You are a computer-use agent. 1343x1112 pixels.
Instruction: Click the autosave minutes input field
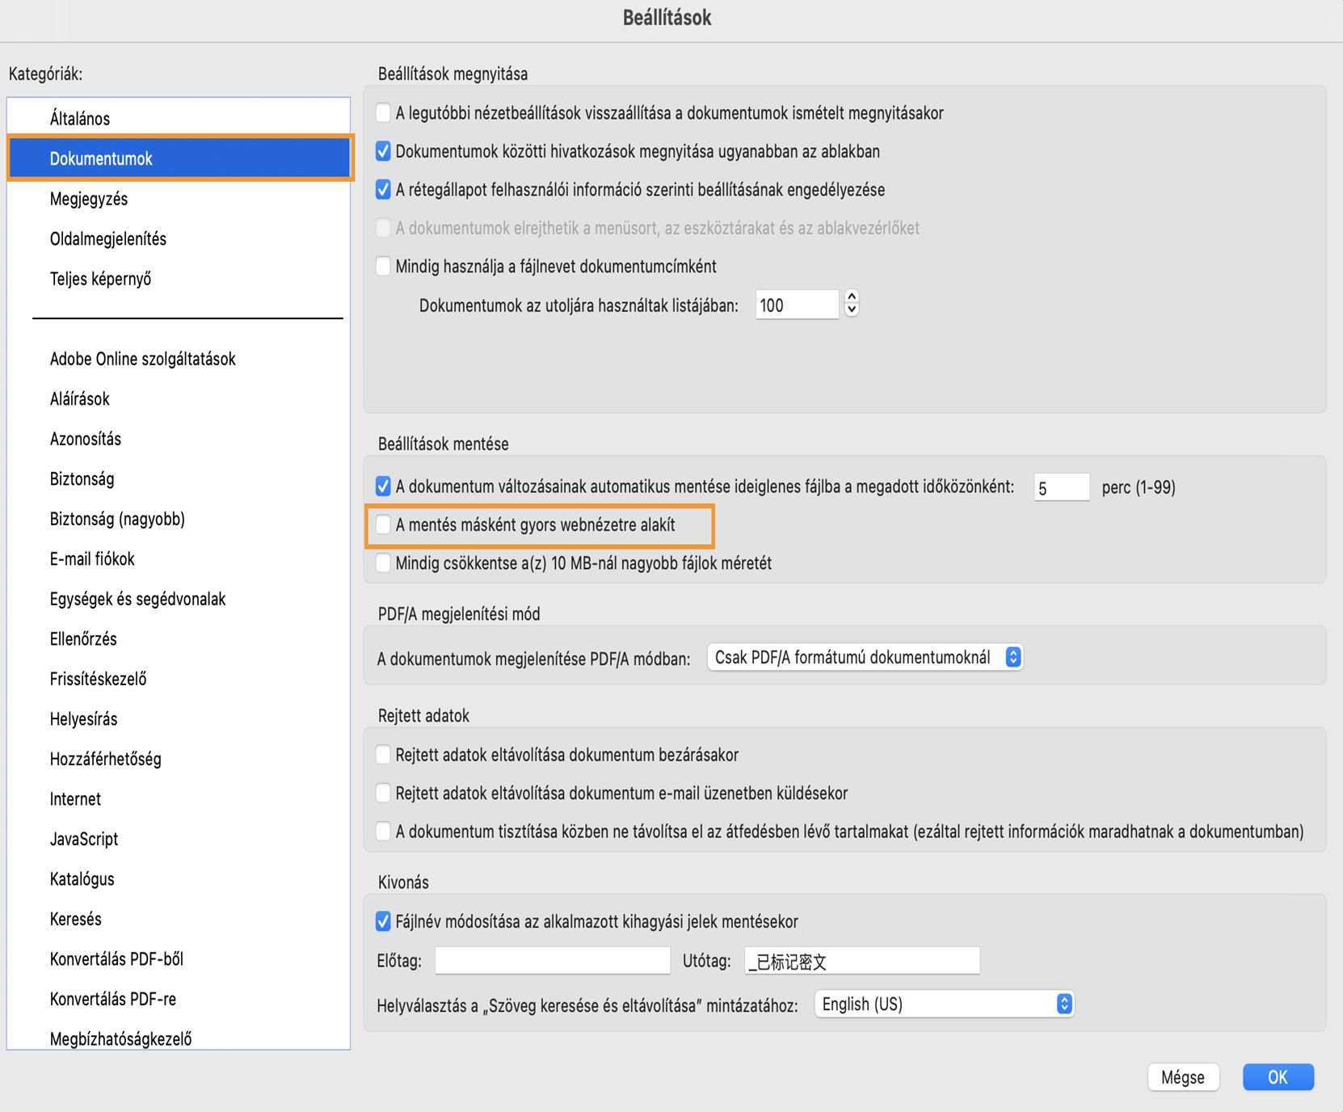click(x=1061, y=488)
